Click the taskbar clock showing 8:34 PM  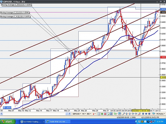coord(160,122)
